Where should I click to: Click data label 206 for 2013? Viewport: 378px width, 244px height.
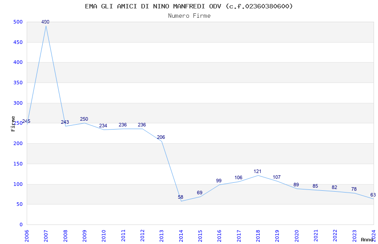161,137
